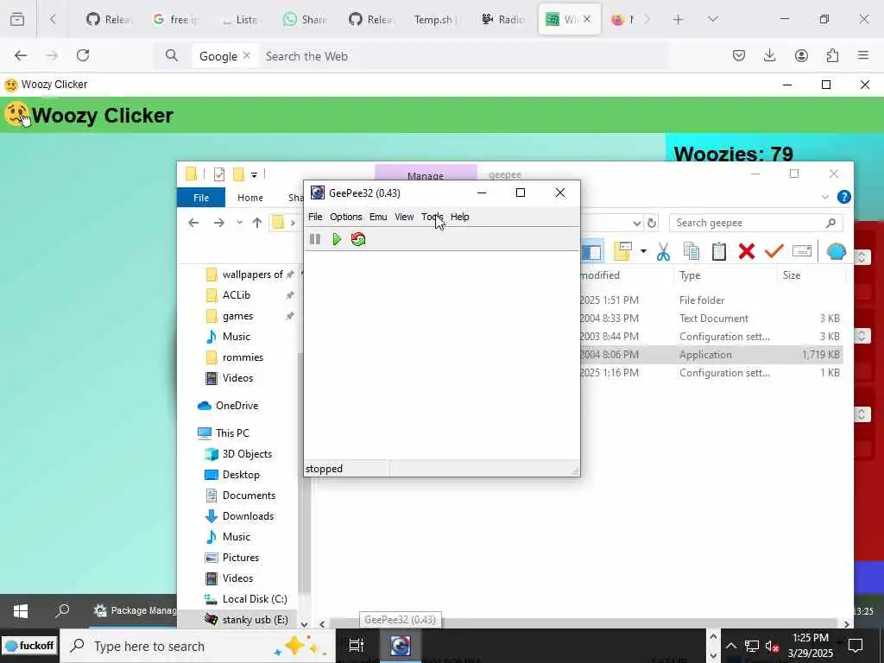
Task: Open Explorer quick access toolbar dropdown
Action: pos(255,174)
